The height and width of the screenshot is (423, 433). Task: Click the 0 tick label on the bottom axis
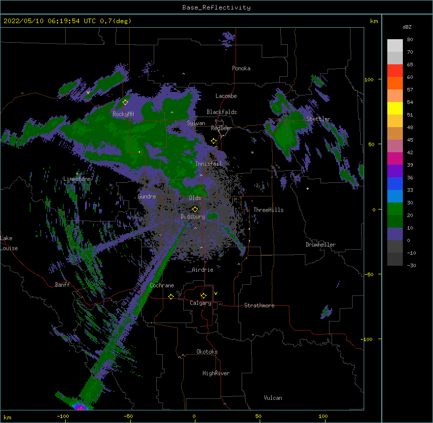[194, 416]
